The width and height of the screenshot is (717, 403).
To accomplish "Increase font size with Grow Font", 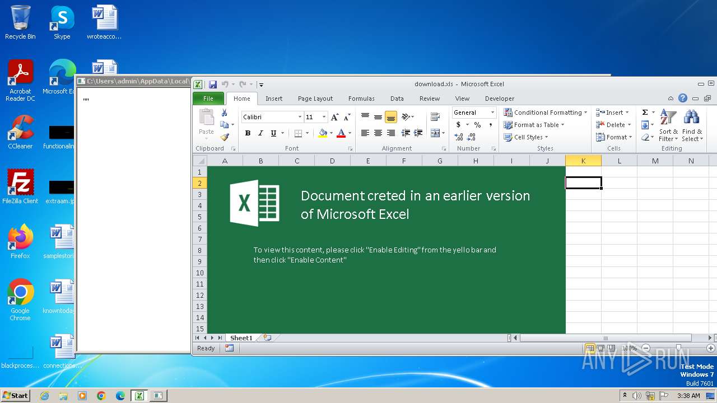I will (334, 117).
